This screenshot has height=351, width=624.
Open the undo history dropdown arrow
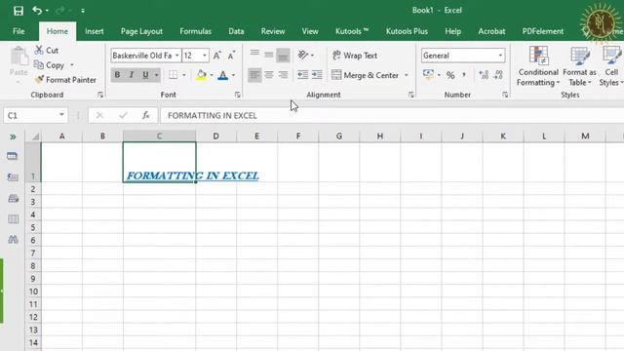tap(47, 11)
